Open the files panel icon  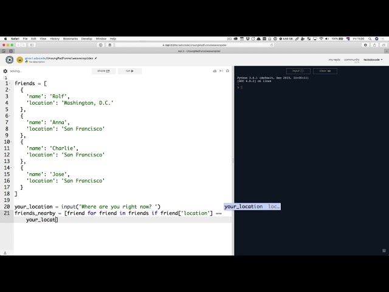[x=5, y=78]
